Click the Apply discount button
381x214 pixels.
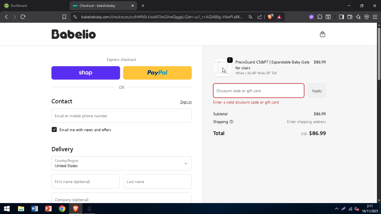click(x=317, y=91)
